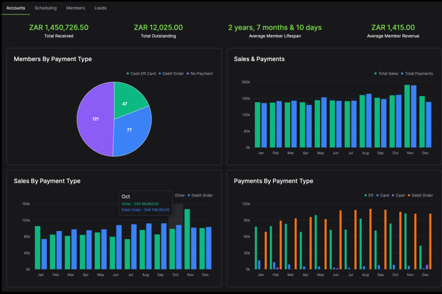This screenshot has height=294, width=442.
Task: Toggle Eft legend in Payments By Payment Type
Action: [x=370, y=195]
